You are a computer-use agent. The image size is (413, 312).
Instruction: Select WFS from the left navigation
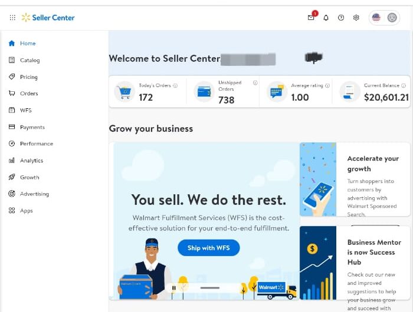25,110
